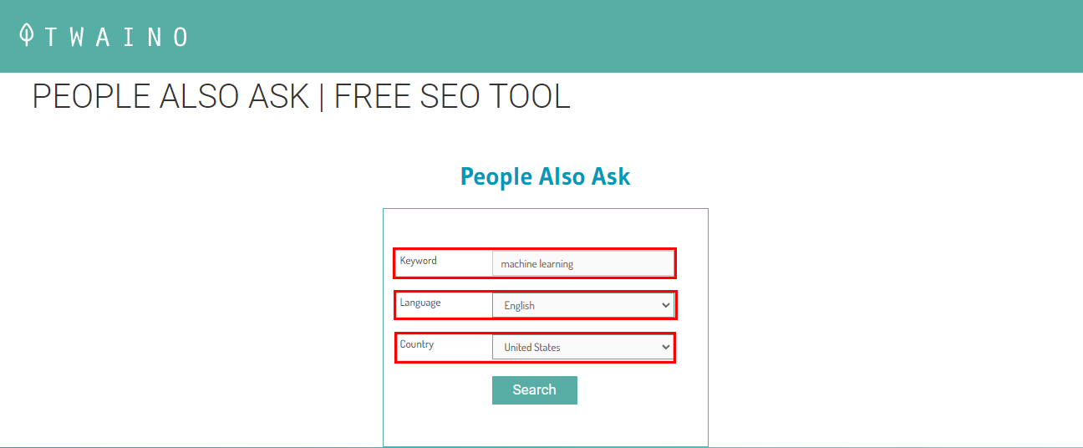Click the Keyword label
The height and width of the screenshot is (448, 1083).
point(418,261)
